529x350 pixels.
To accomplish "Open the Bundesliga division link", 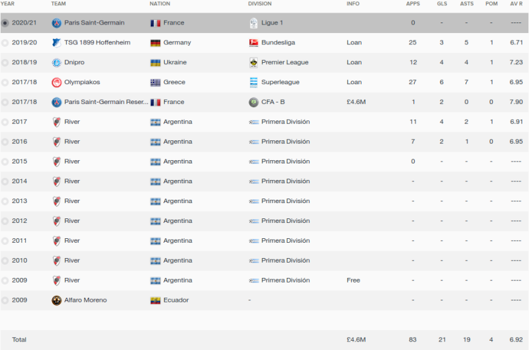I will 278,42.
